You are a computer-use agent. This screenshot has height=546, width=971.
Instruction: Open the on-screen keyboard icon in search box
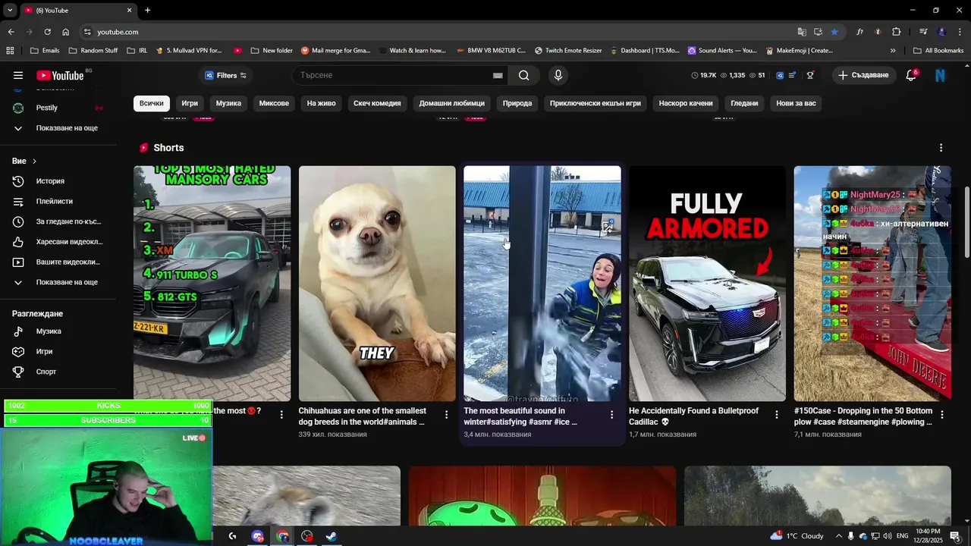coord(498,75)
